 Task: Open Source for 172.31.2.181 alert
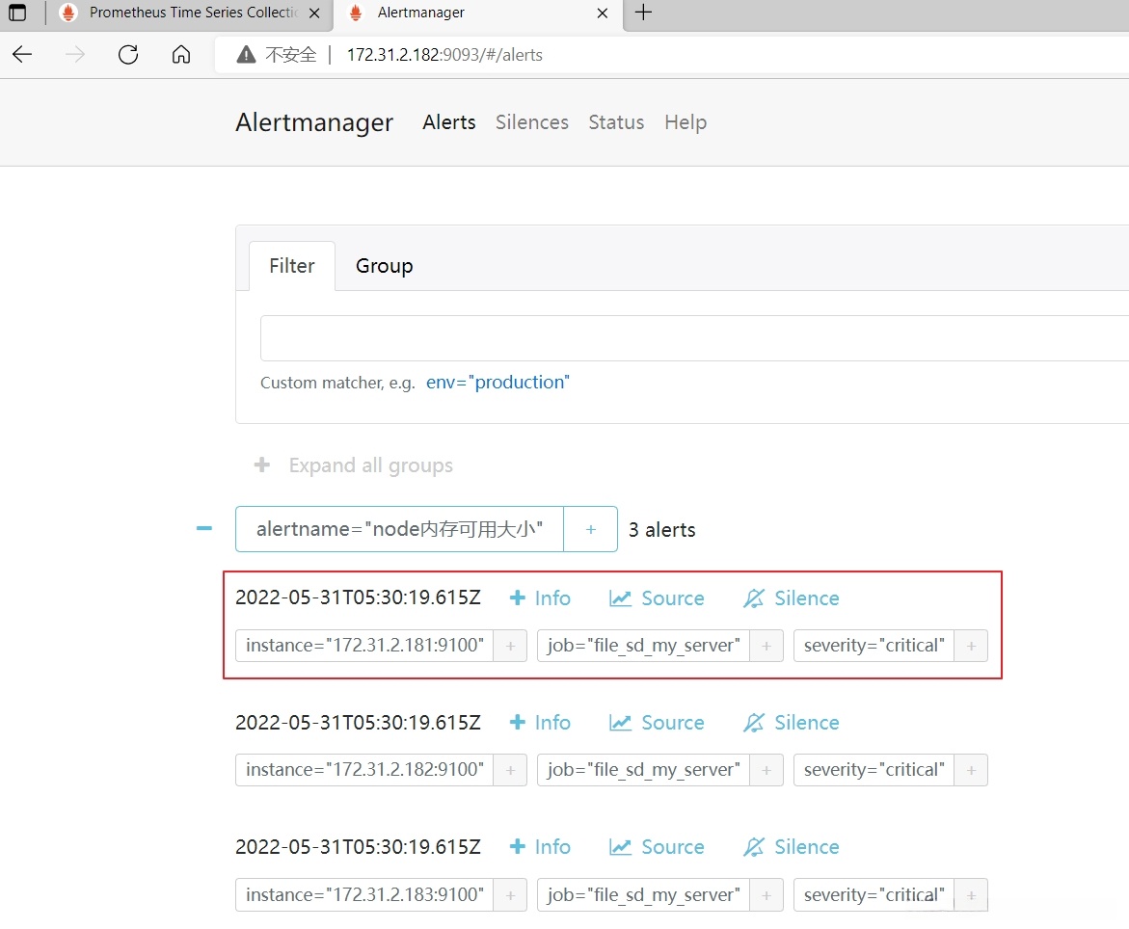pos(657,598)
